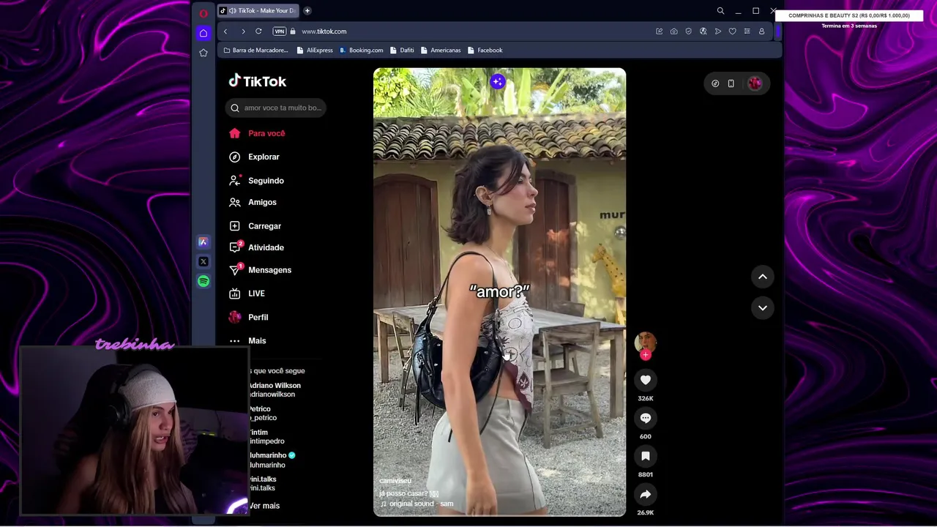Open the camiviseu username link
This screenshot has width=937, height=527.
click(x=395, y=481)
